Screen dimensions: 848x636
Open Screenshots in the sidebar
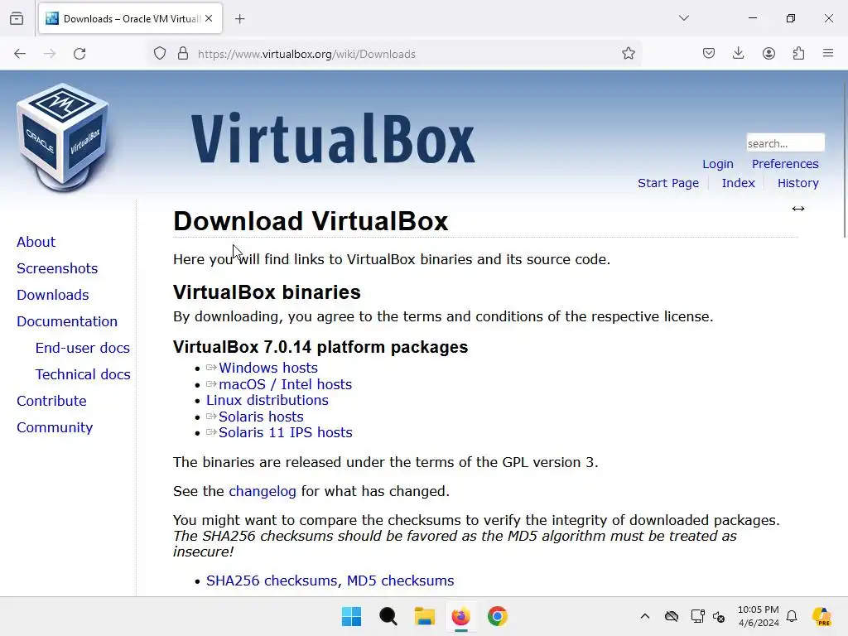[x=57, y=268]
